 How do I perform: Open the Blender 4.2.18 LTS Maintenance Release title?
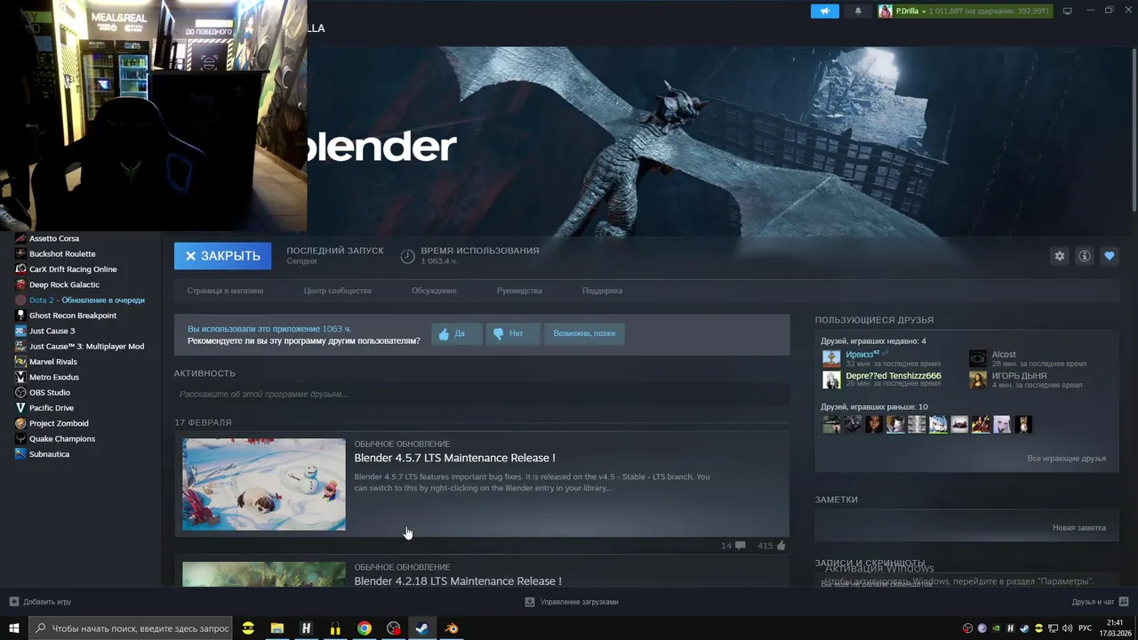pos(458,580)
